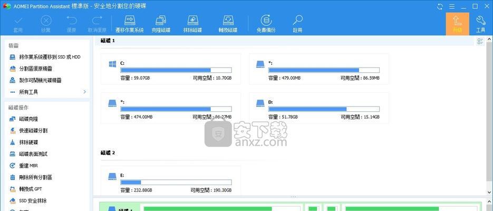Open 製作可開機光碟精靈 wizard

35,80
